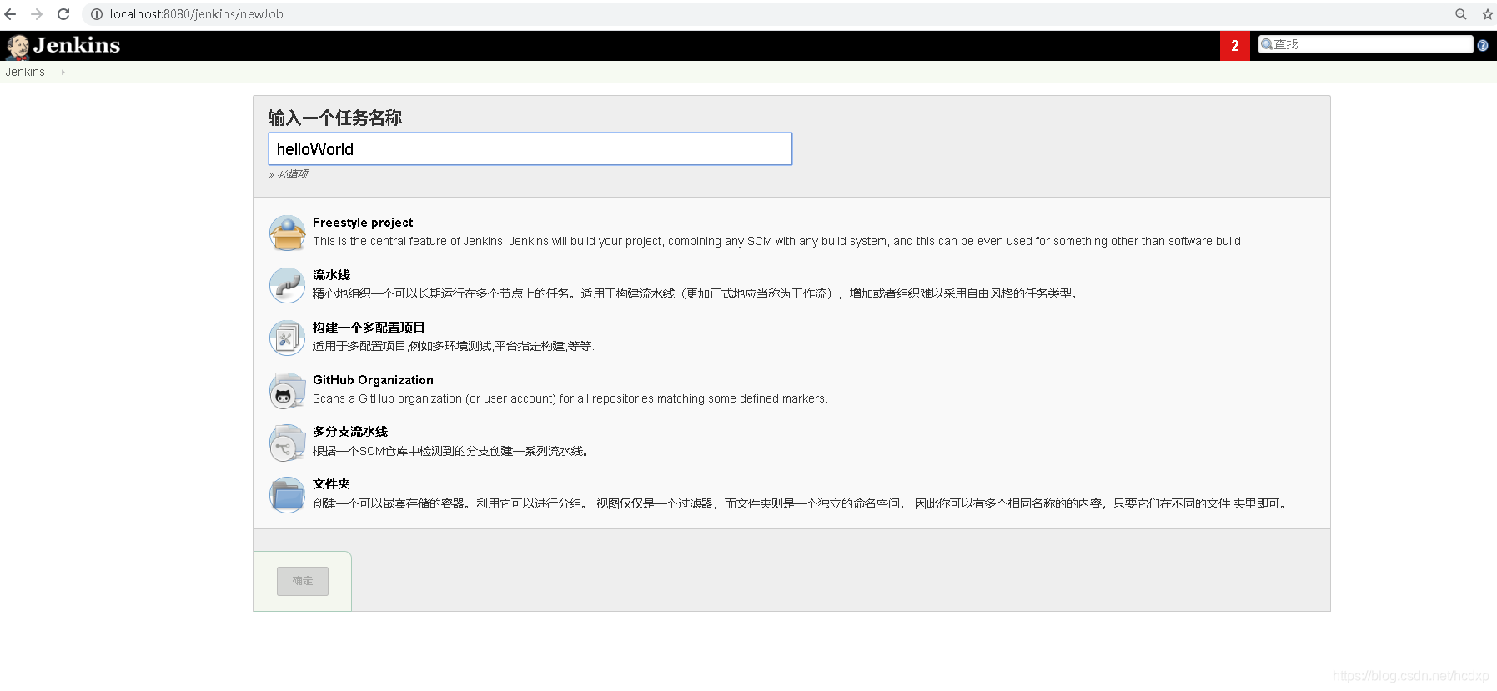Image resolution: width=1497 pixels, height=691 pixels.
Task: Choose the 多分支流水线 title
Action: (x=350, y=432)
